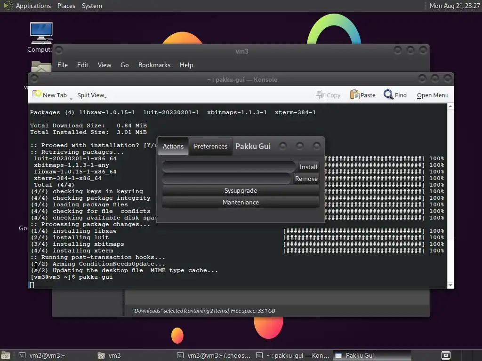The image size is (482, 361).
Task: Close the Pakku Gui window with rightmost button
Action: (316, 146)
